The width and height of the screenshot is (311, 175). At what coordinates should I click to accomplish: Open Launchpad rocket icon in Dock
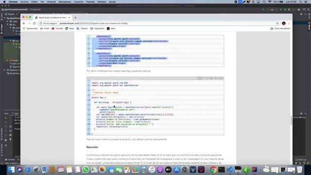click(x=36, y=170)
